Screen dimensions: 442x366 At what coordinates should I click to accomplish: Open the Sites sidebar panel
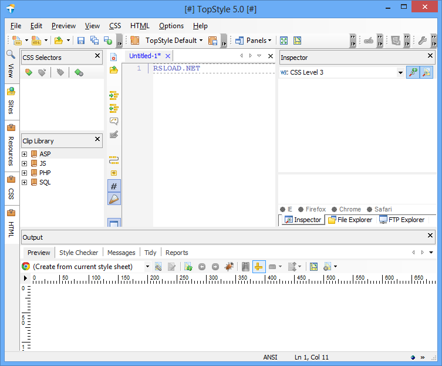[11, 102]
